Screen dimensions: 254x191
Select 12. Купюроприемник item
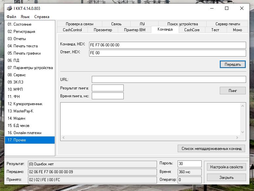[x=30, y=104]
